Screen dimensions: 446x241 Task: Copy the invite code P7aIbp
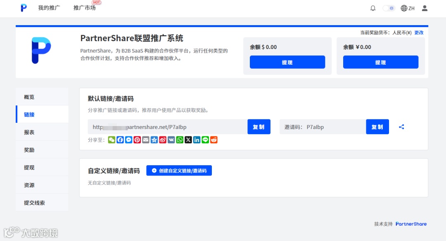[377, 127]
